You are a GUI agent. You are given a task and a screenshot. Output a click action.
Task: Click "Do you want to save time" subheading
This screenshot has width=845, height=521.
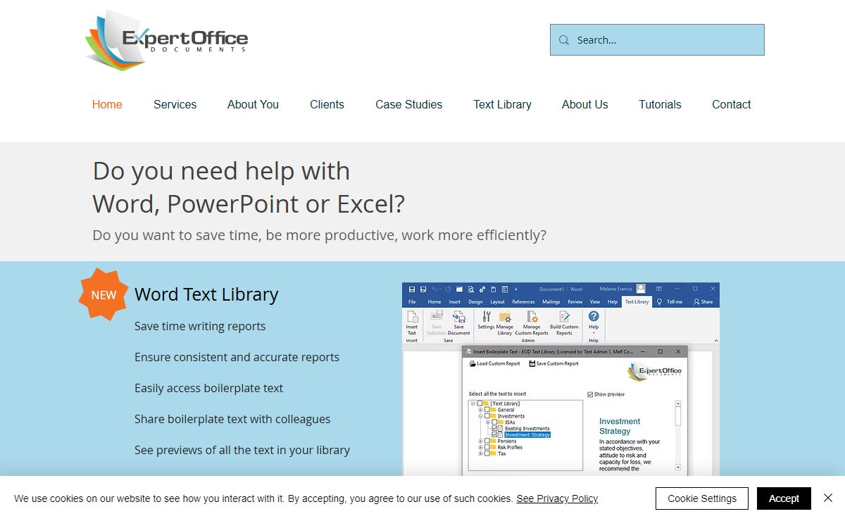coord(319,235)
